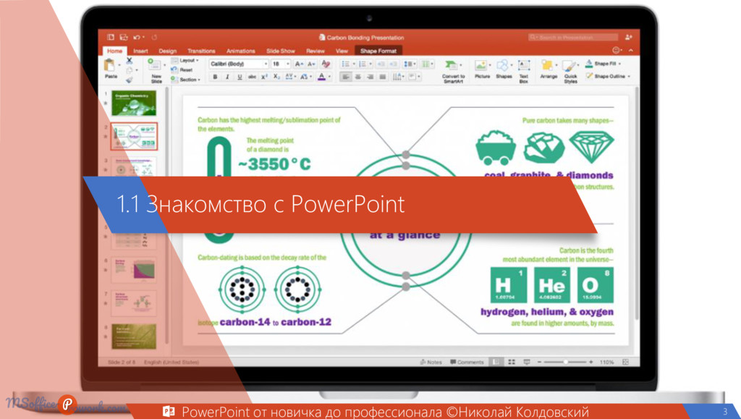Image resolution: width=741 pixels, height=419 pixels.
Task: Click the Share person icon
Action: [629, 37]
